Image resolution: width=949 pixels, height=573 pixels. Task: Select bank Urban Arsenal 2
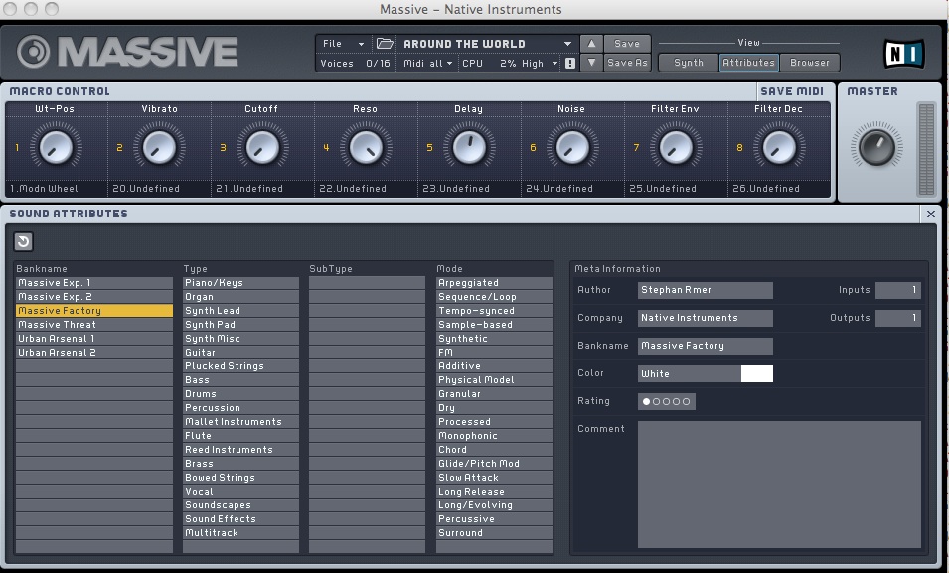click(x=93, y=353)
